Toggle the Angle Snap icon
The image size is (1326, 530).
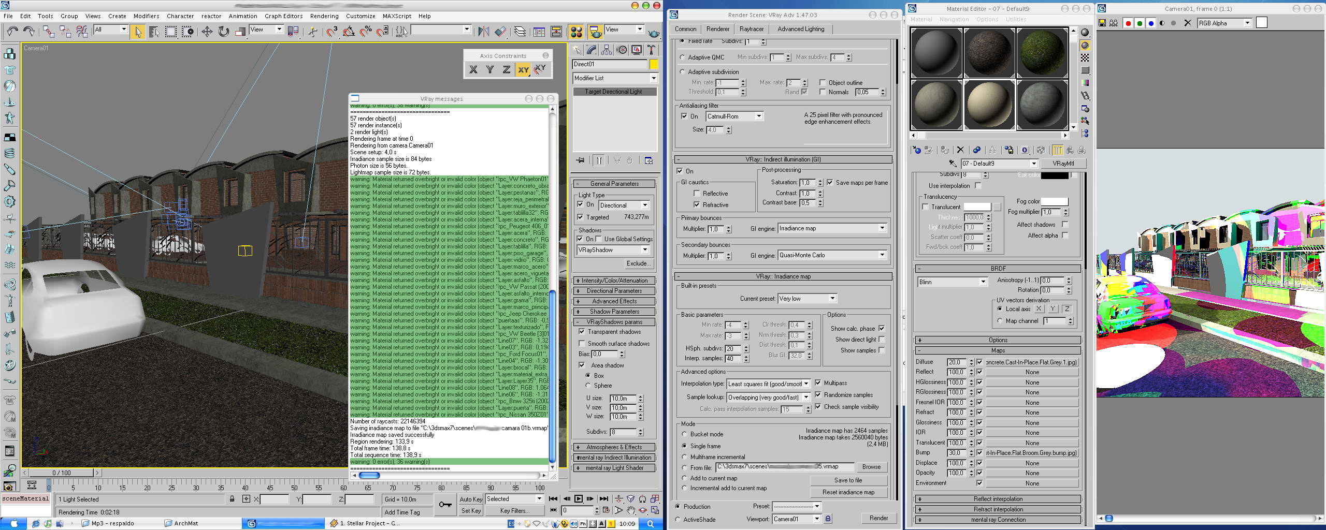(349, 32)
